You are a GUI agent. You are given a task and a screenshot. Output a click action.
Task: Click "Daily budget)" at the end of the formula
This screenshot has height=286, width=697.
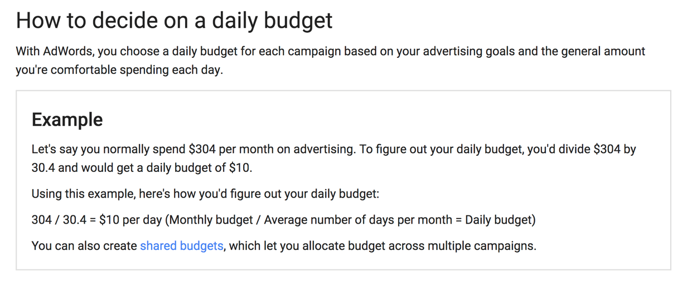tap(500, 220)
